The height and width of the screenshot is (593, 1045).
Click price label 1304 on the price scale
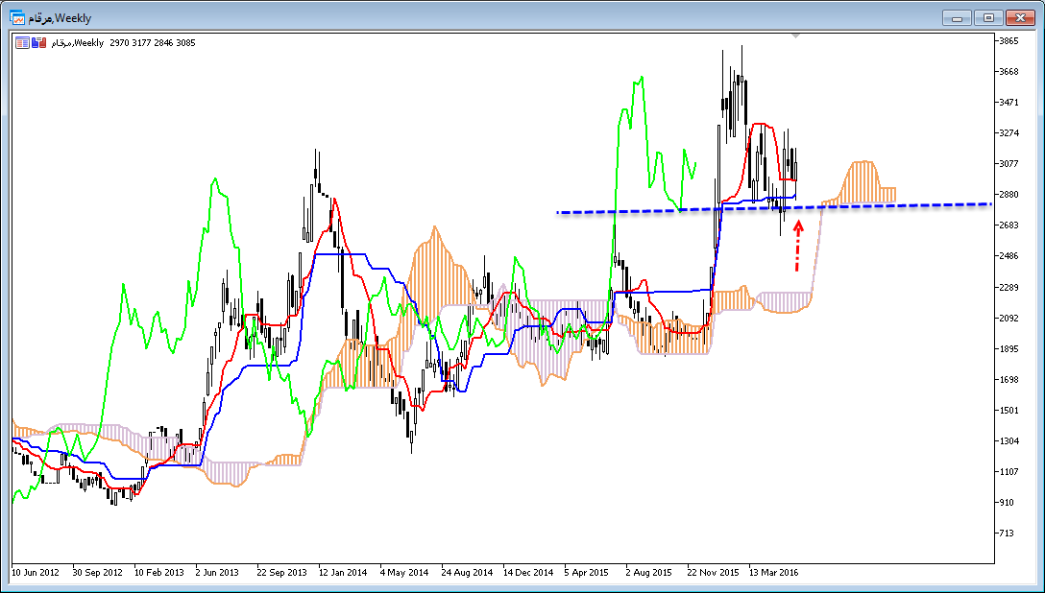point(1009,441)
